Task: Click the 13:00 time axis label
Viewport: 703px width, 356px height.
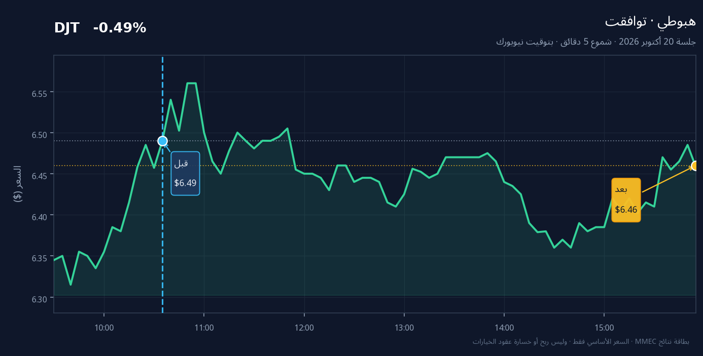Action: pyautogui.click(x=404, y=328)
